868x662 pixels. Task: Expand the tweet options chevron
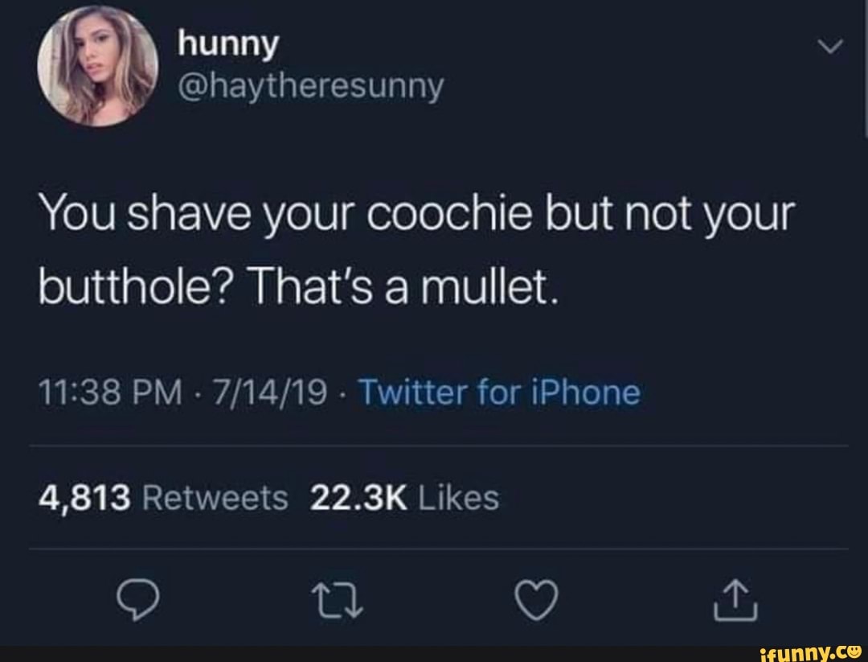830,47
